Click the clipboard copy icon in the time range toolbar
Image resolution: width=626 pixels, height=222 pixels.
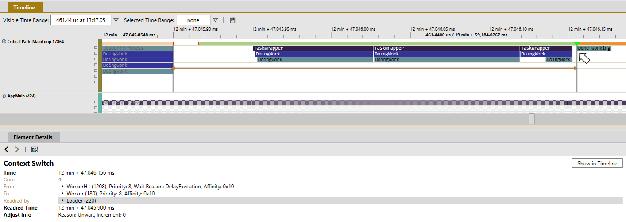[232, 20]
